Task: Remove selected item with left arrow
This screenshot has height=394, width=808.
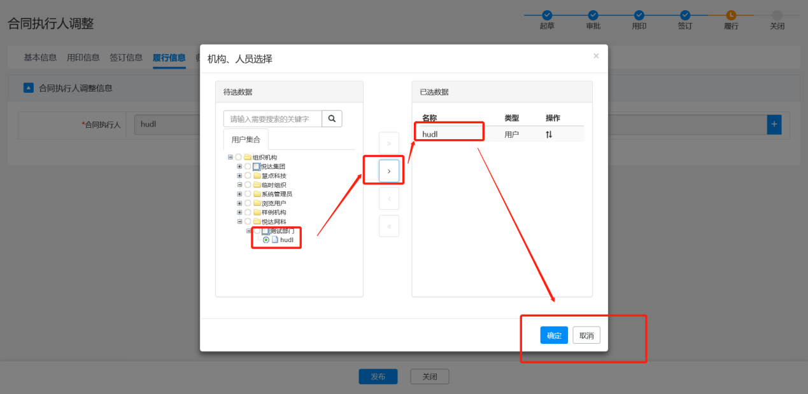Action: (x=389, y=198)
